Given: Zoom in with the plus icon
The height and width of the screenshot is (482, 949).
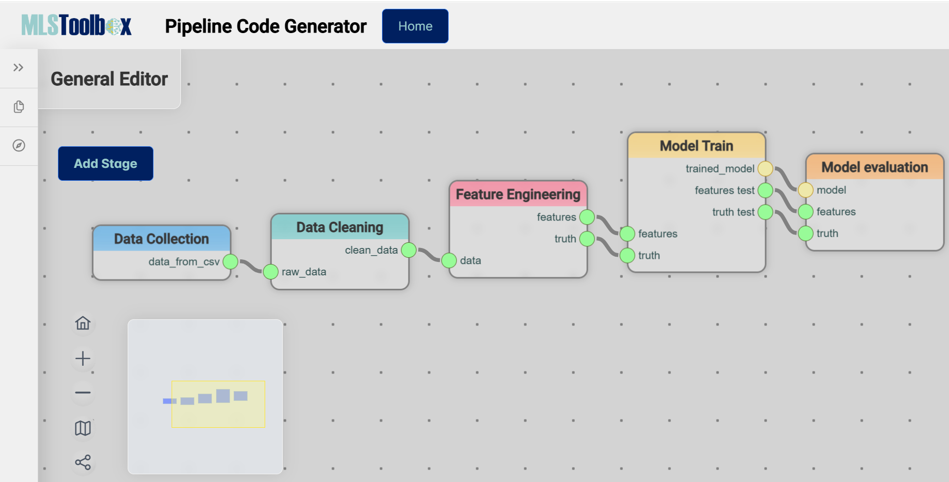Looking at the screenshot, I should [83, 358].
